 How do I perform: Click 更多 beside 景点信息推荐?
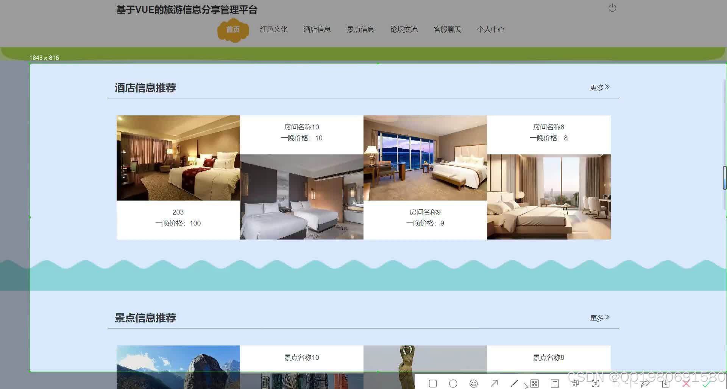pyautogui.click(x=597, y=318)
